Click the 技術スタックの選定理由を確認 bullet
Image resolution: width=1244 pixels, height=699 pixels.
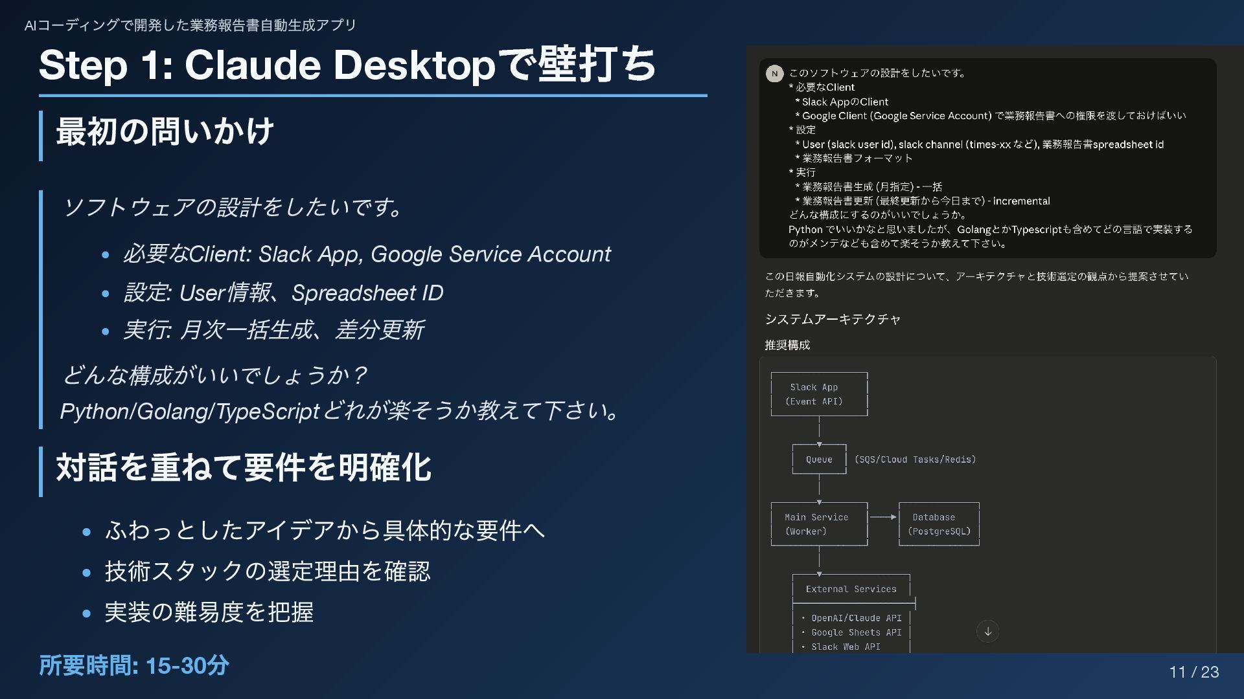pos(267,571)
